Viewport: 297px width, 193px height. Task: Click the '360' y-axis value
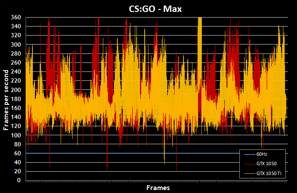coord(16,17)
